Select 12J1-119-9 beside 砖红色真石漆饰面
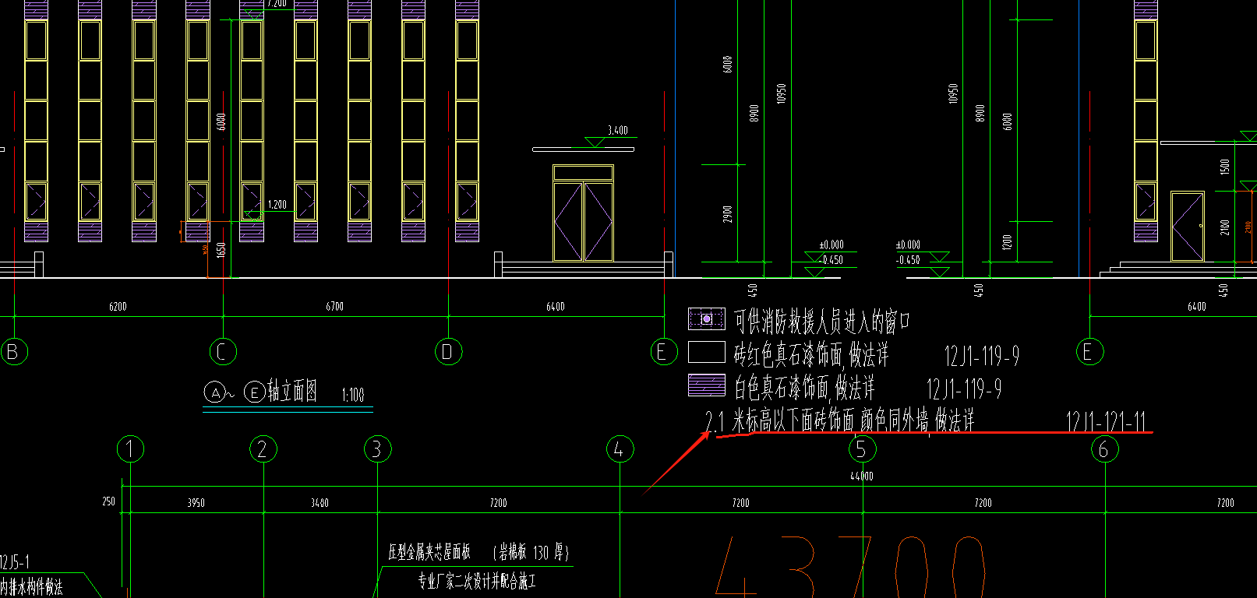1257x598 pixels. pyautogui.click(x=982, y=357)
